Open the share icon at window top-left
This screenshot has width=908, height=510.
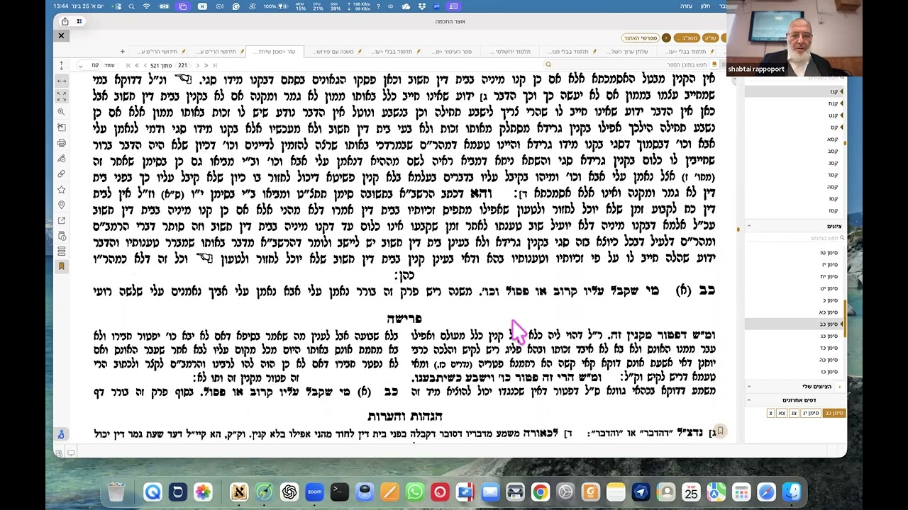click(65, 22)
